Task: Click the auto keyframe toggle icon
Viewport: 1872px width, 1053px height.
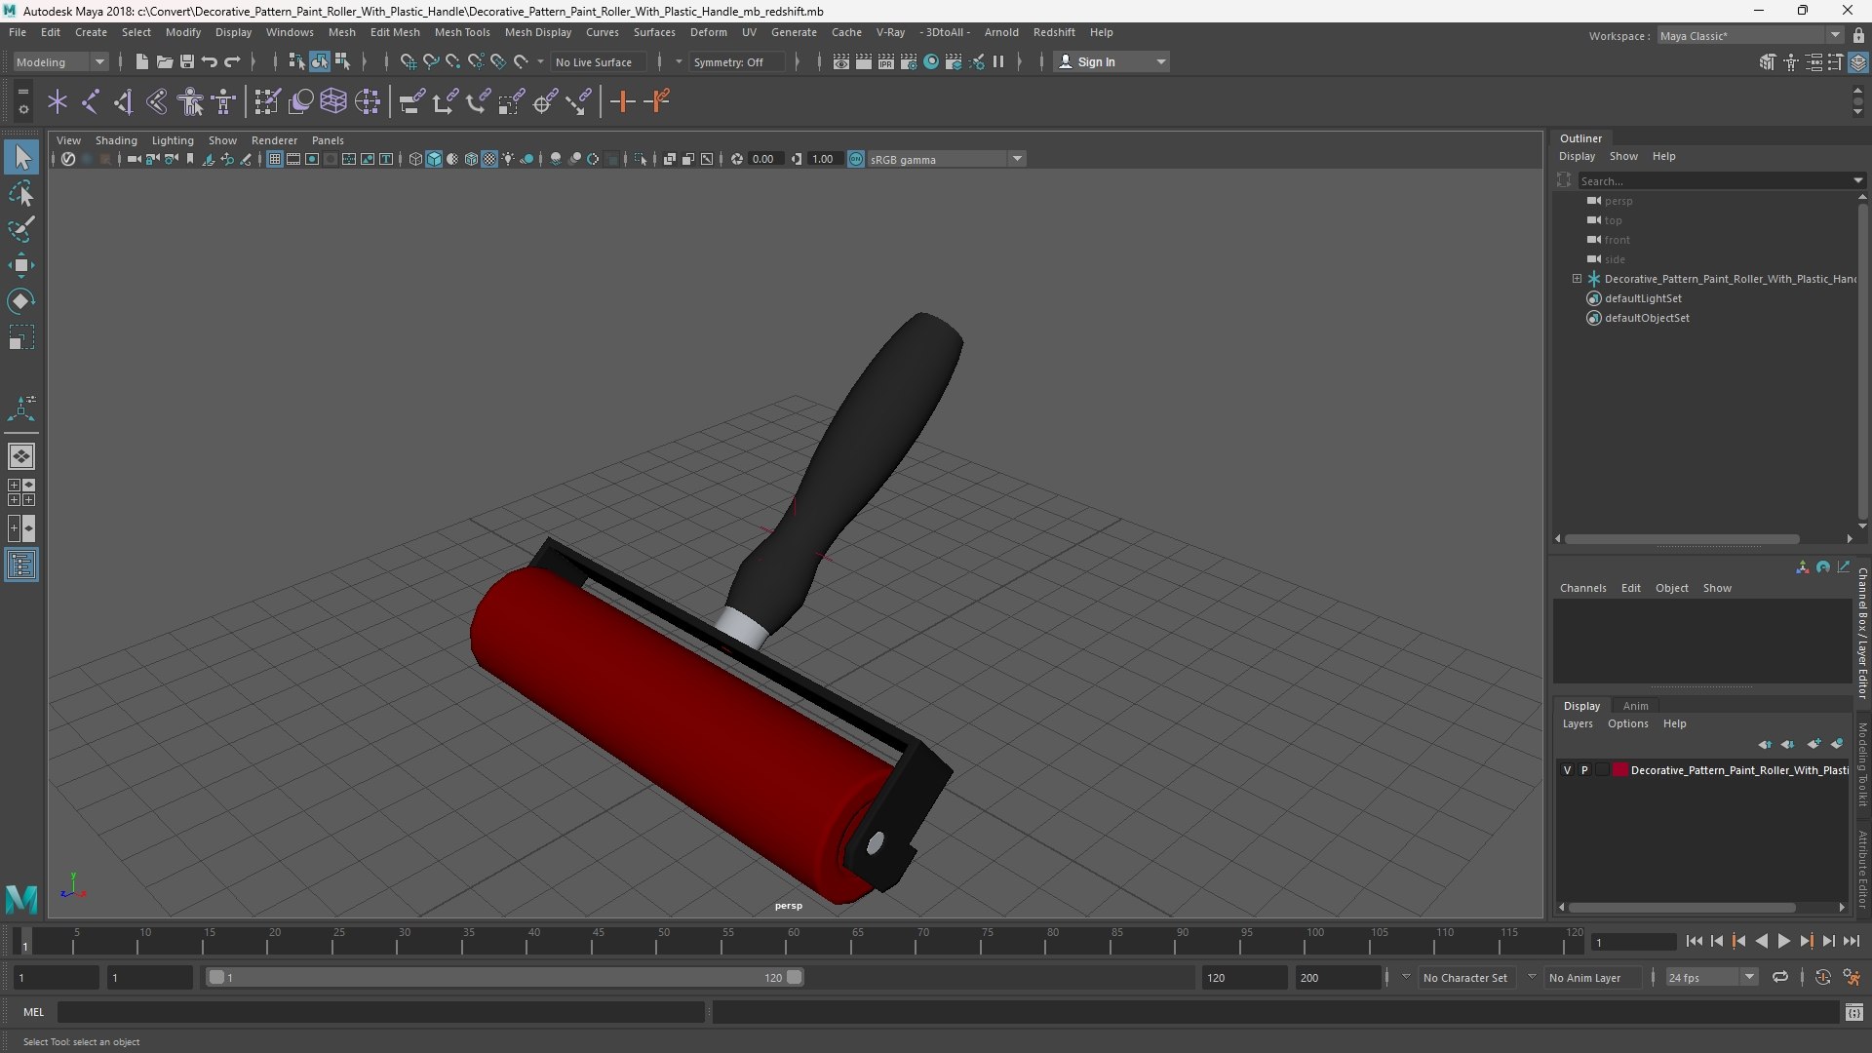Action: 1823,977
